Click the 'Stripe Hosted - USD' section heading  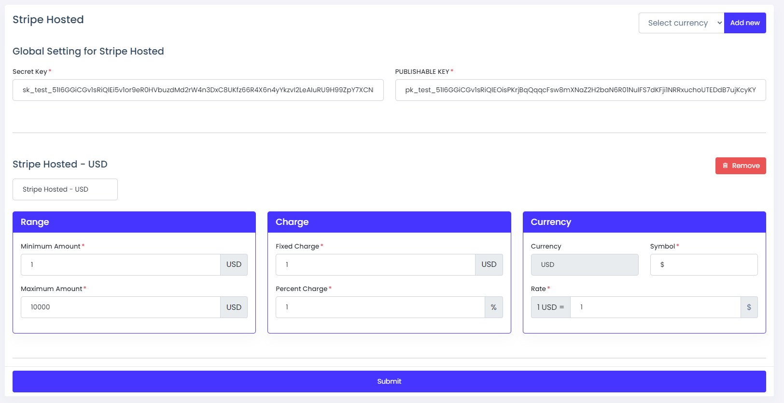click(60, 164)
